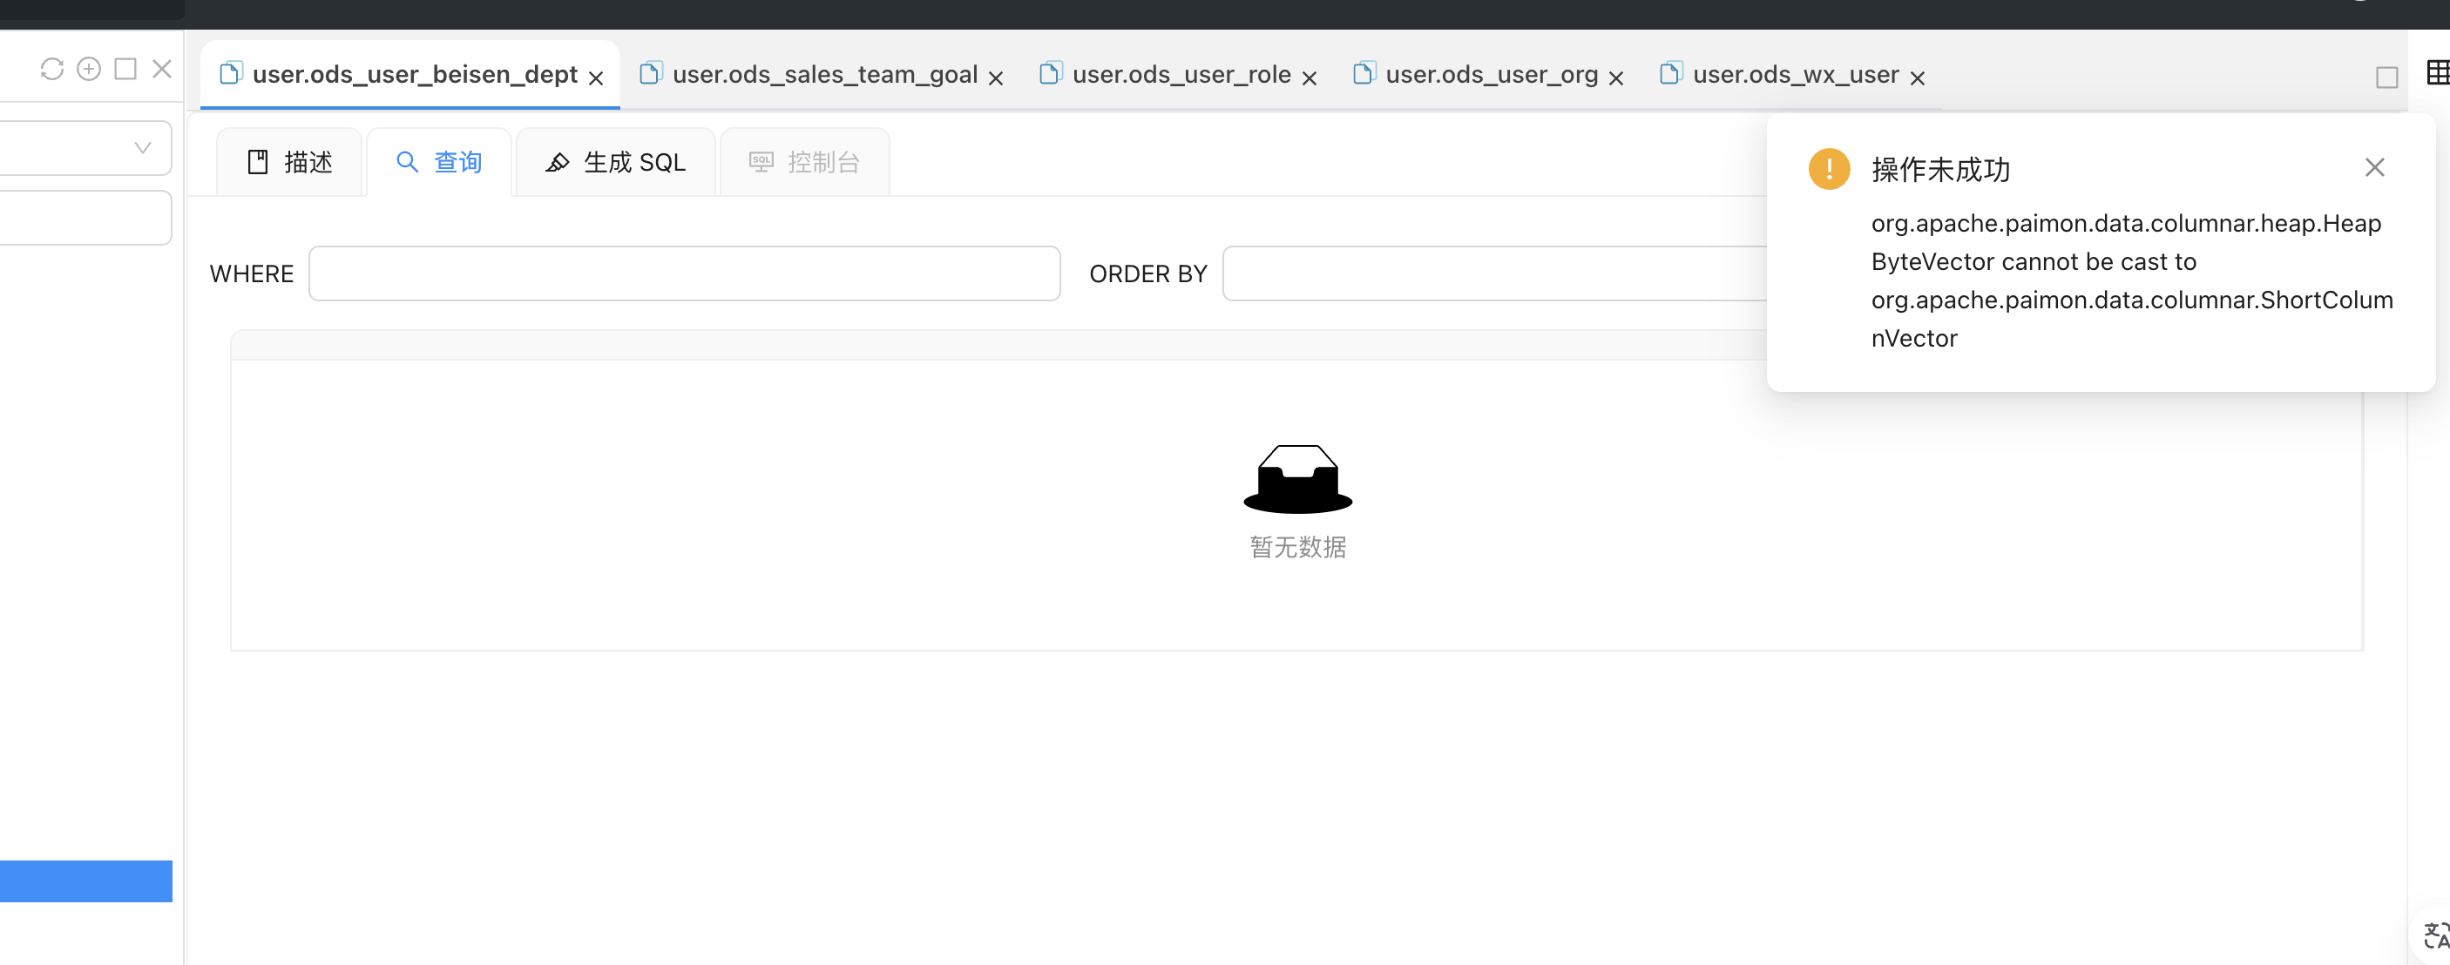Viewport: 2450px width, 965px height.
Task: Click the square icon in left panel header
Action: 125,70
